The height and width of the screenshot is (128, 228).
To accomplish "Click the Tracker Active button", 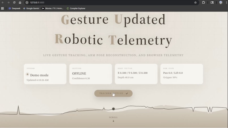I will pos(113,93).
